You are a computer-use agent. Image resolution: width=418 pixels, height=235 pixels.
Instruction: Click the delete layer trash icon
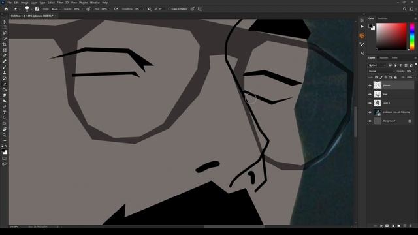pos(411,226)
